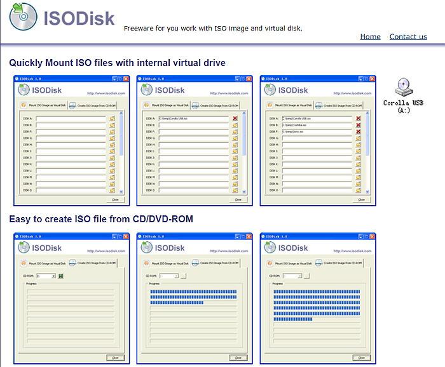Image resolution: width=445 pixels, height=367 pixels.
Task: Select the Create ISO Image from CD-ROM tab in the window with three progress bars
Action: [215, 263]
